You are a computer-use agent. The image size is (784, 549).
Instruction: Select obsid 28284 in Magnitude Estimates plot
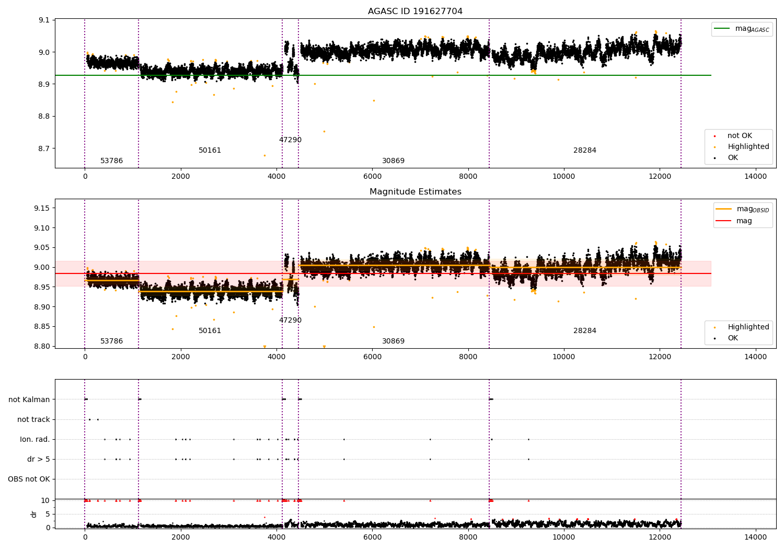585,331
